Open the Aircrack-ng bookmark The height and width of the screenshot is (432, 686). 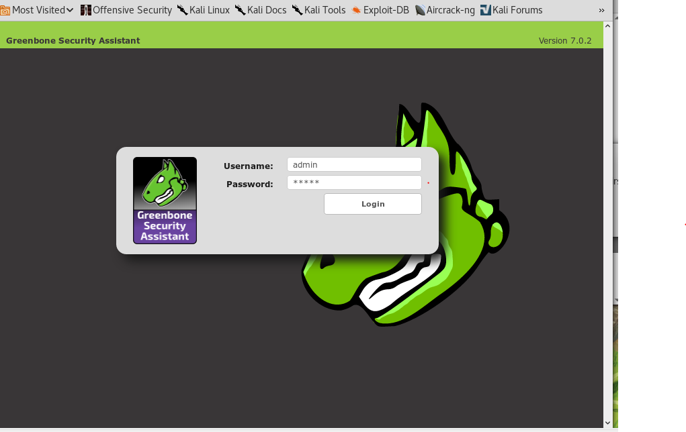tap(445, 10)
